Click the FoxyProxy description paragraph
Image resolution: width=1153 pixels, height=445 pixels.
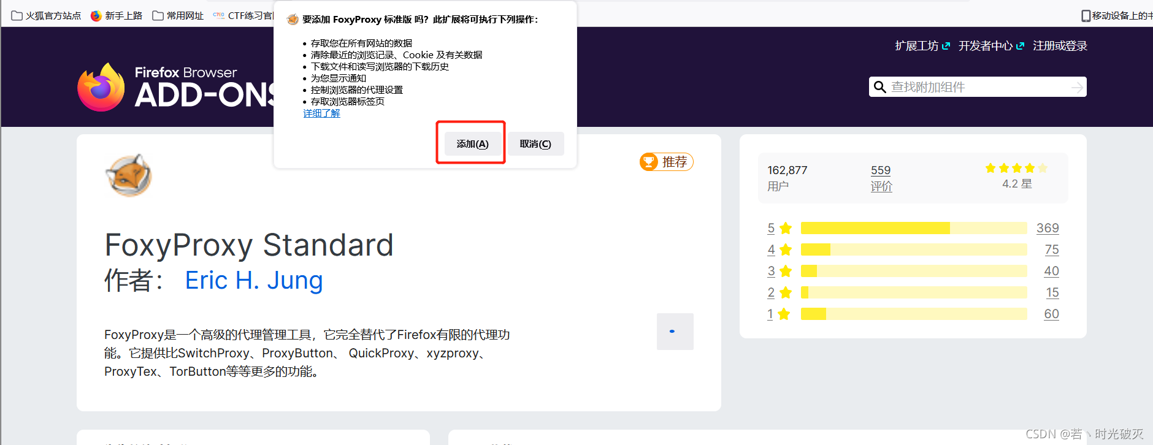[x=307, y=353]
